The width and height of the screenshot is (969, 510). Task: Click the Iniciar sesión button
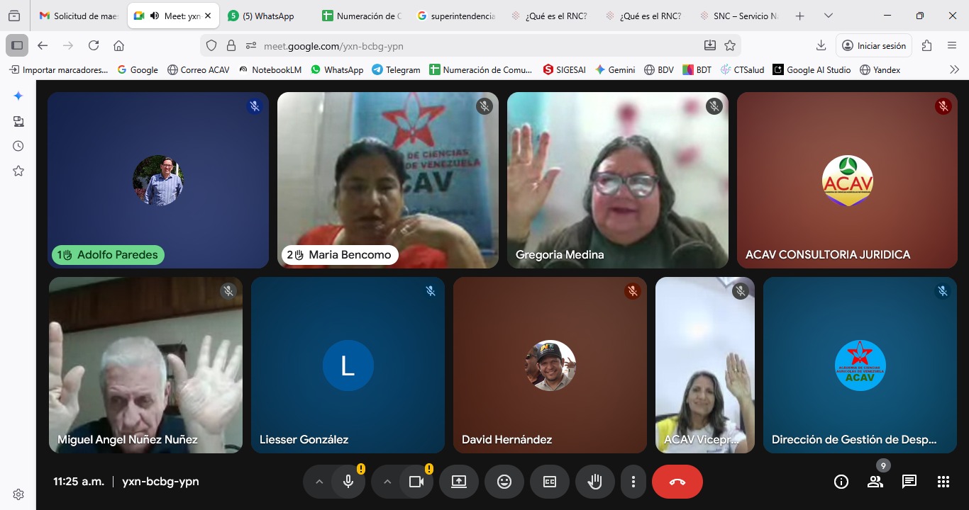tap(873, 45)
